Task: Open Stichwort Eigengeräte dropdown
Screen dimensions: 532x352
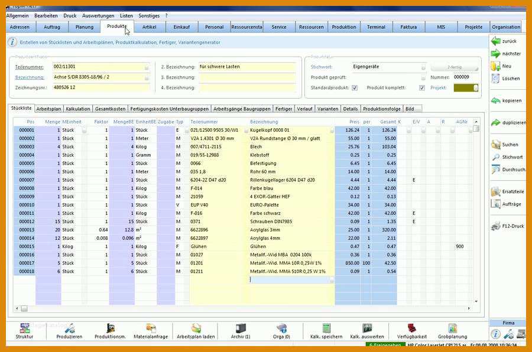Action: click(423, 67)
